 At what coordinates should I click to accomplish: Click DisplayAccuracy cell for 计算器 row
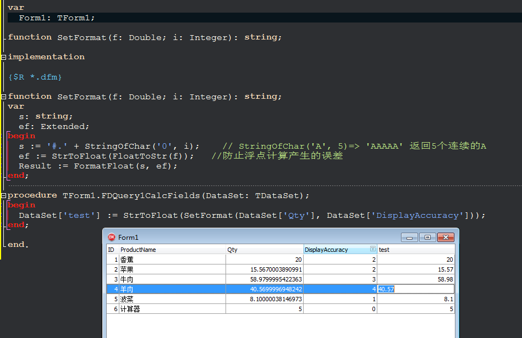click(340, 309)
